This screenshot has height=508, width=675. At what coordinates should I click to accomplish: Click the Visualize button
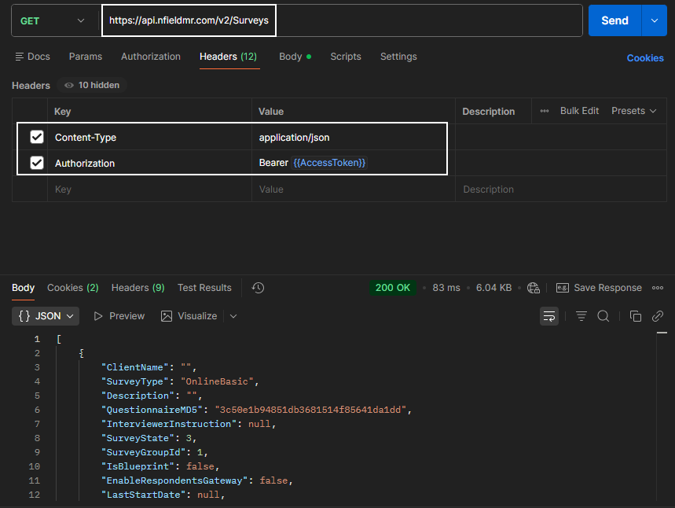coord(189,316)
